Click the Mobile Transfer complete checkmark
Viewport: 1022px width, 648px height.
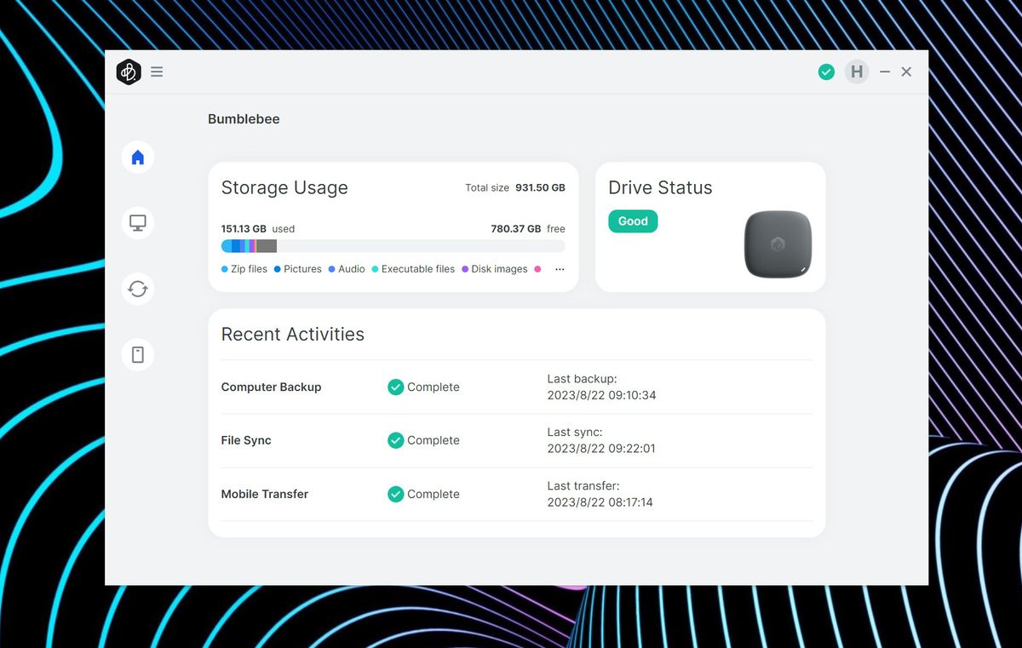[x=395, y=494]
